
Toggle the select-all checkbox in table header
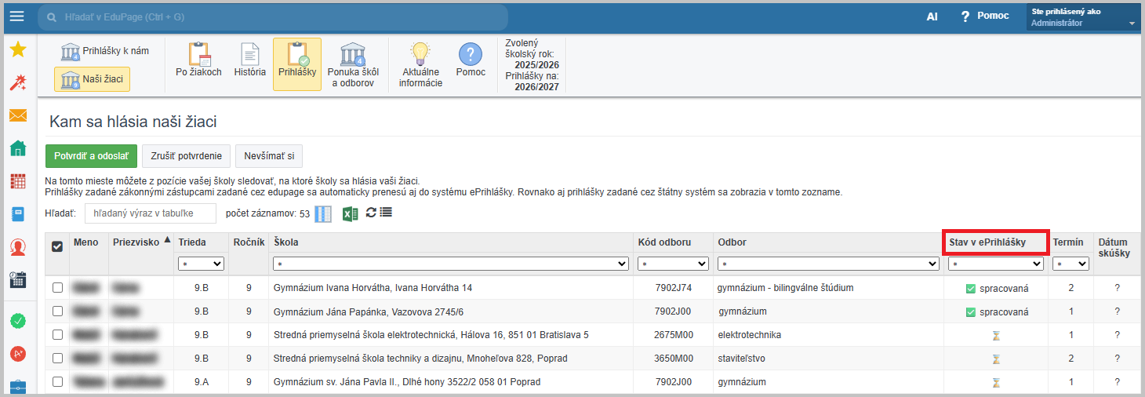tap(57, 246)
